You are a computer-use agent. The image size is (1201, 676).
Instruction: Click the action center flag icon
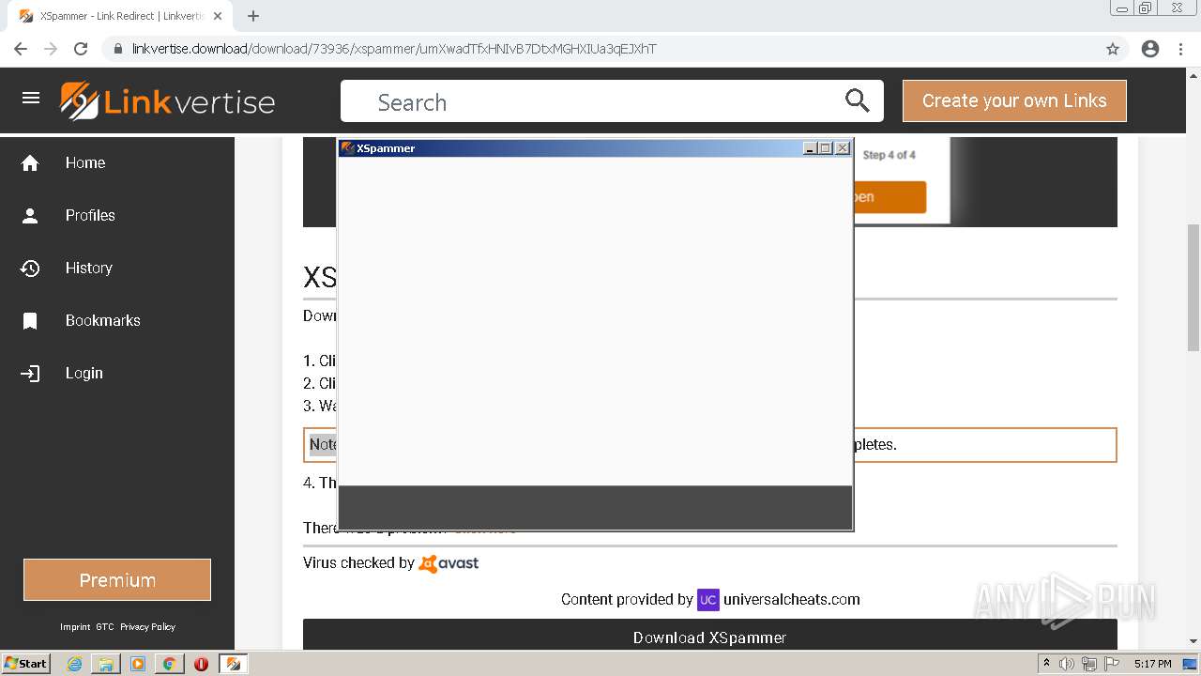coord(1112,664)
